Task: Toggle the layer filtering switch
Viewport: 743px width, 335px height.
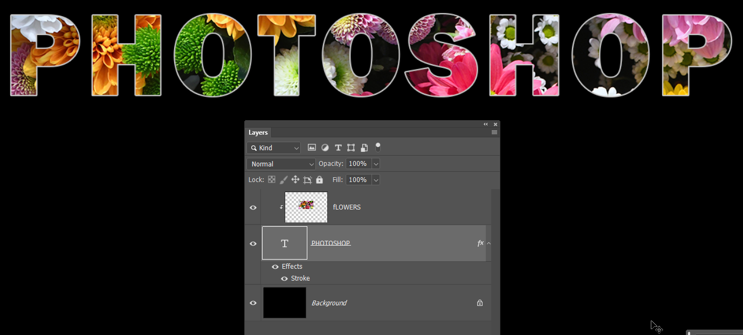Action: [378, 147]
